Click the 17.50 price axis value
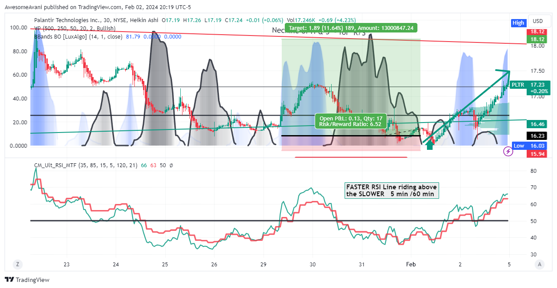The height and width of the screenshot is (288, 557). (538, 71)
